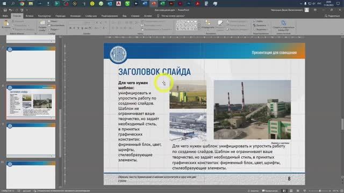The height and width of the screenshot is (193, 344).
Task: Click Replace (Заменить) in the Editing group
Action: (260, 25)
